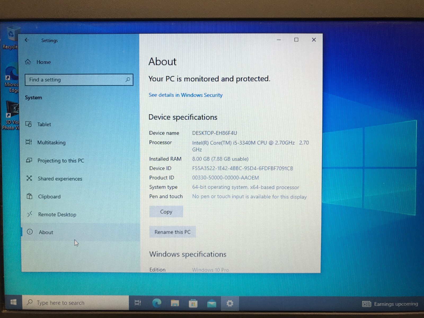Click the Clipboard icon in sidebar
This screenshot has height=318, width=424.
(x=29, y=196)
